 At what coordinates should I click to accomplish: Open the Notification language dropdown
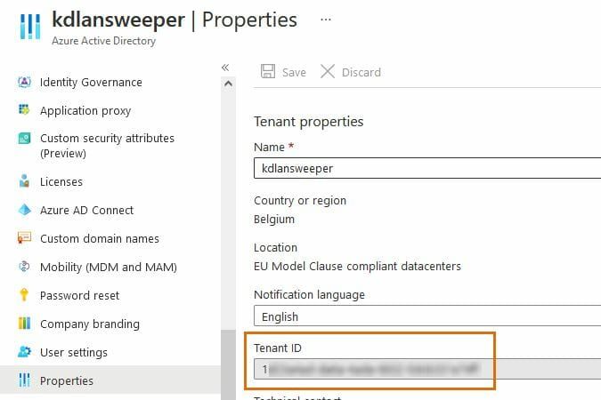pyautogui.click(x=427, y=316)
